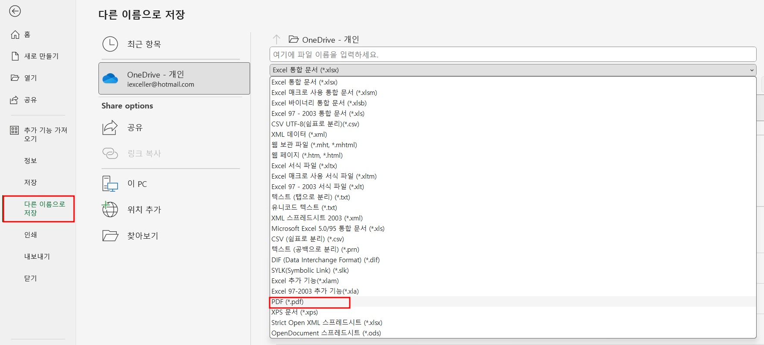The height and width of the screenshot is (345, 764).
Task: Click the file name input field
Action: 512,55
